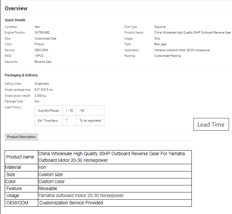This screenshot has width=232, height=214.
Task: Click the 'Quantity(Pieces)' row header
Action: click(49, 110)
